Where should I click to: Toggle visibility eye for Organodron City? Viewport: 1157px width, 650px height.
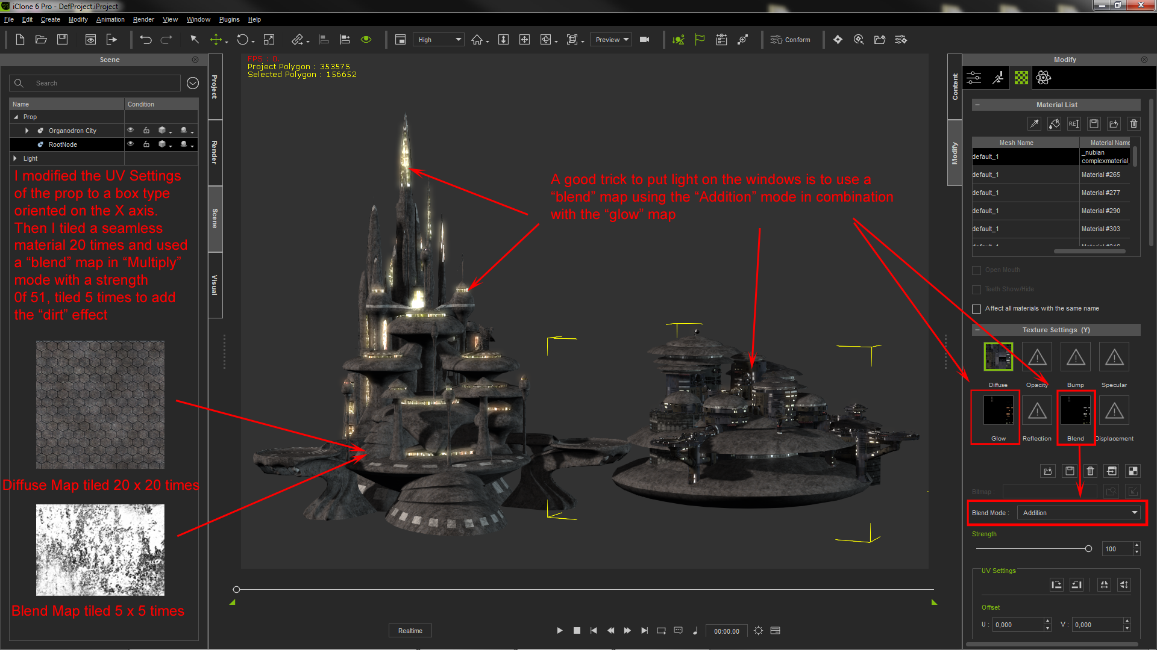click(130, 131)
